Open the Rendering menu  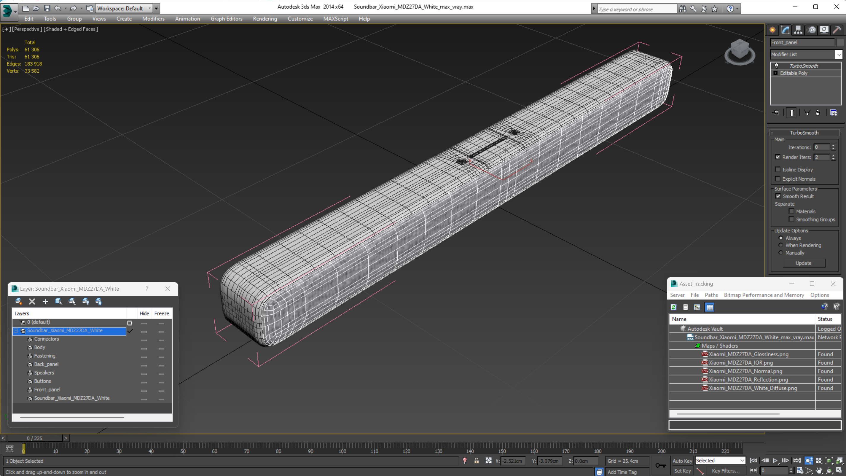coord(265,19)
